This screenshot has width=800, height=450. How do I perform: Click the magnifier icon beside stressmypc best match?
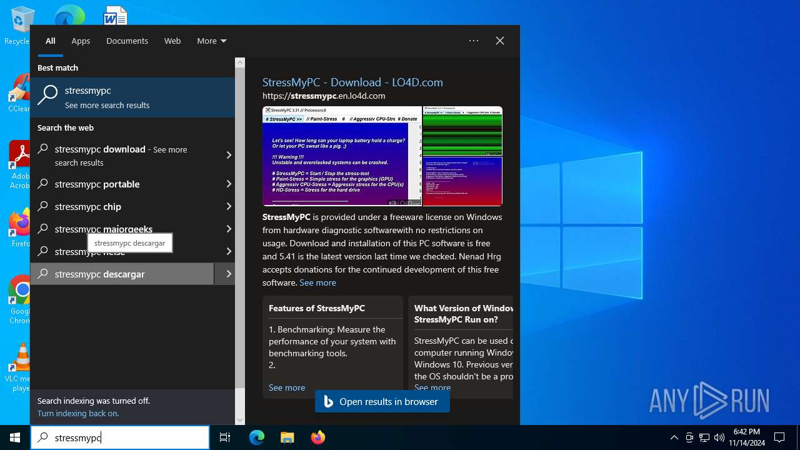47,96
